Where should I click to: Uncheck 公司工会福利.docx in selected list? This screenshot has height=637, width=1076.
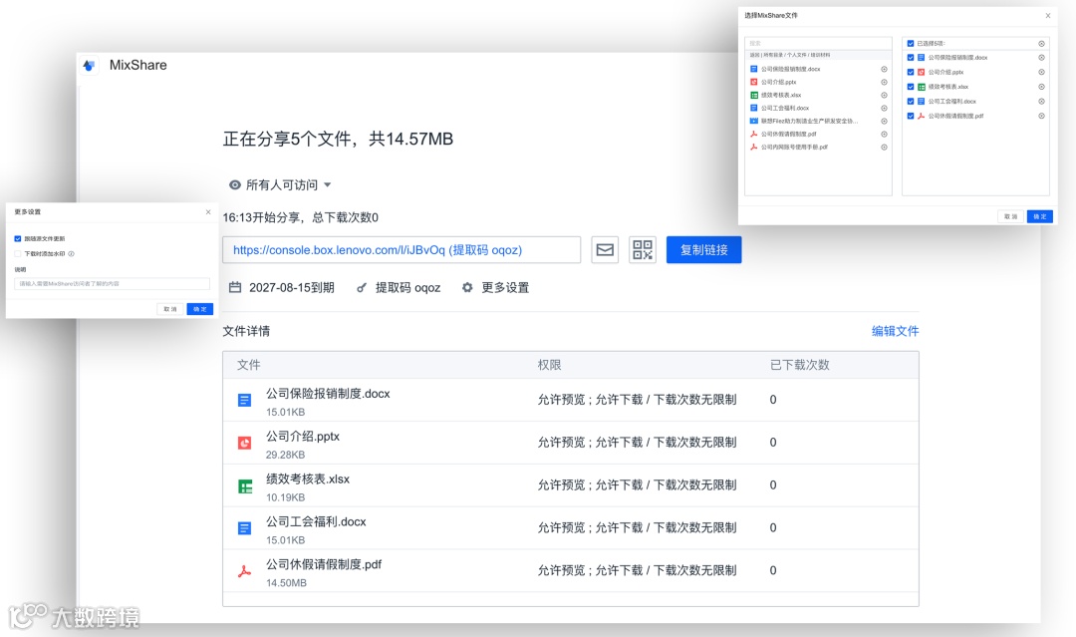(x=911, y=102)
